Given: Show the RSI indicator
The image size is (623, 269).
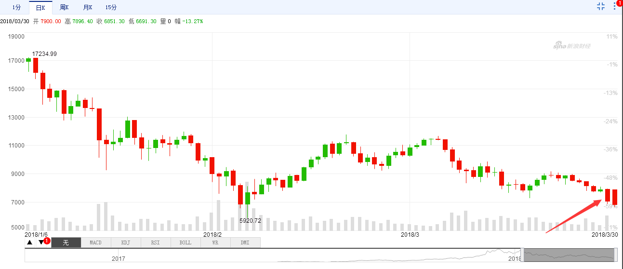Looking at the screenshot, I should click(x=156, y=242).
